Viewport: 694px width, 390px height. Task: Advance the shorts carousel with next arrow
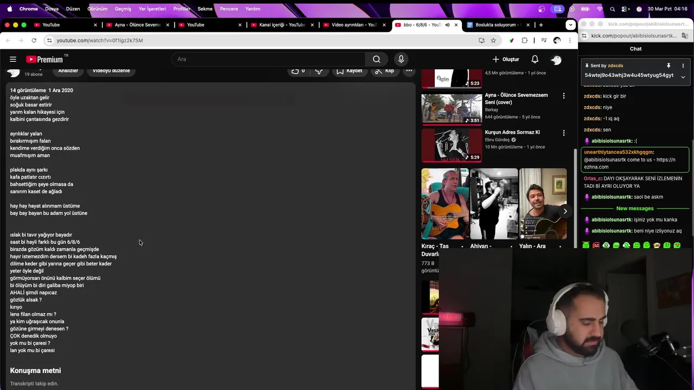click(565, 211)
